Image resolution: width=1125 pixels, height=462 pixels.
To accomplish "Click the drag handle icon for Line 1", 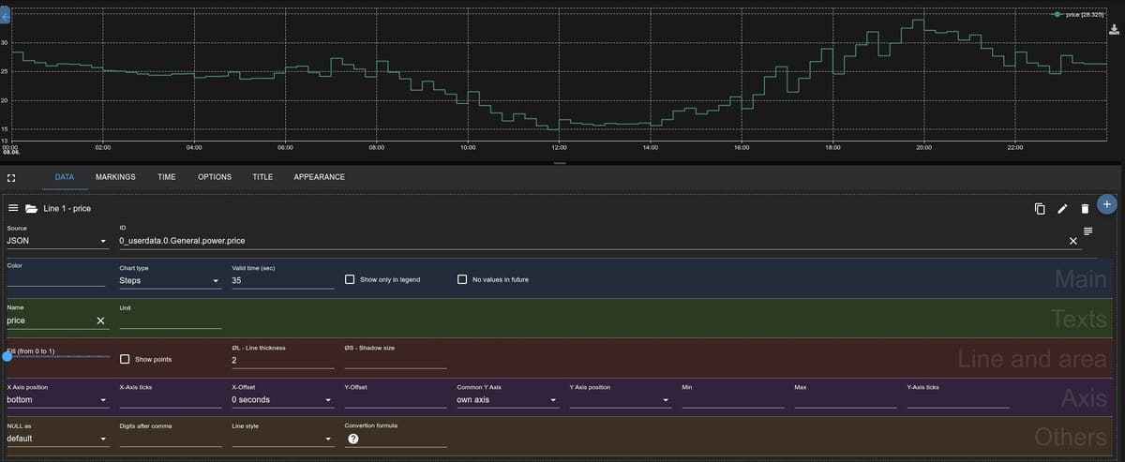I will coord(13,208).
